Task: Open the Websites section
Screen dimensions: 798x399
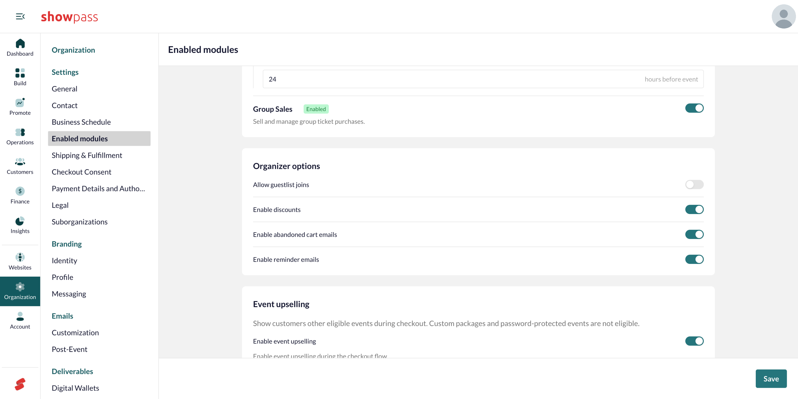Action: (x=20, y=261)
